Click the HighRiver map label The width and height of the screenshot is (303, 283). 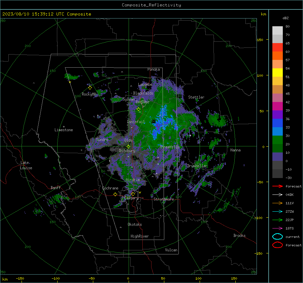coord(140,236)
